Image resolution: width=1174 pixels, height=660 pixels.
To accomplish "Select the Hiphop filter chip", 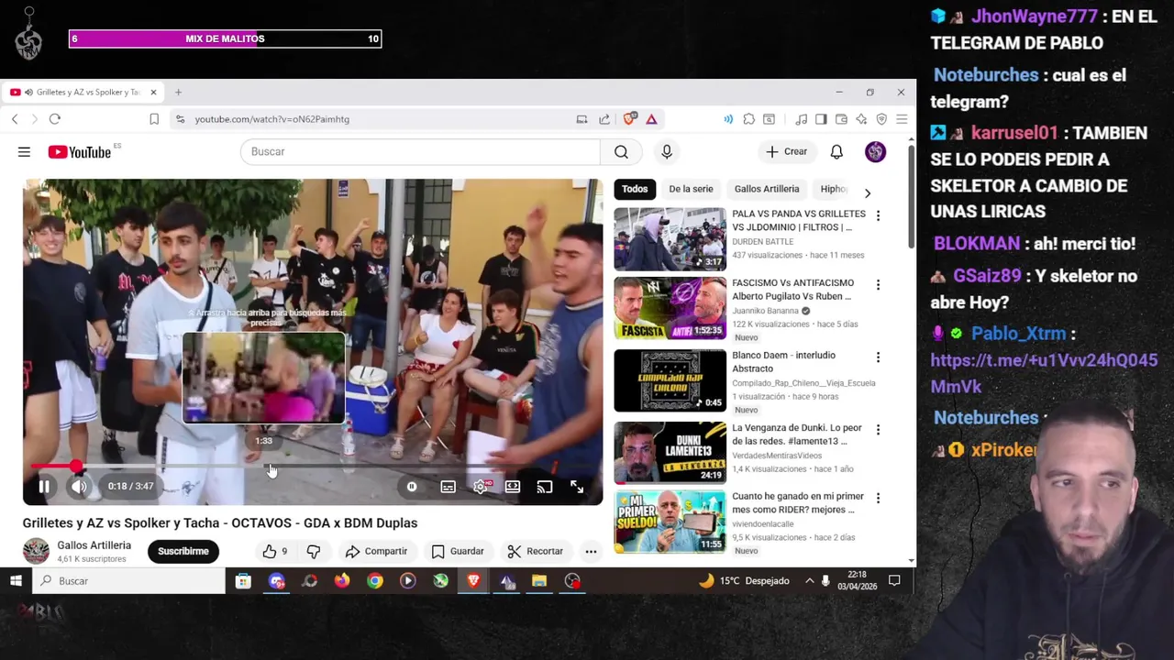I will pyautogui.click(x=833, y=189).
